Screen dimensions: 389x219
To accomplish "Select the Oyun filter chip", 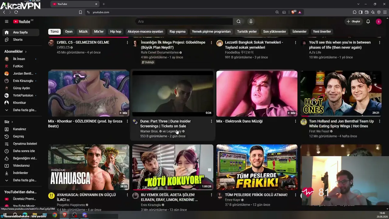I will (x=69, y=32).
